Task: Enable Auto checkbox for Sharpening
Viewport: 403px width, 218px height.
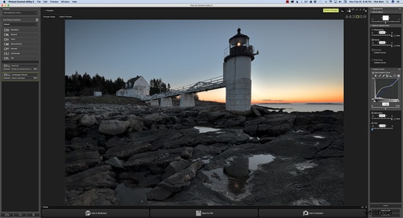Action: pyautogui.click(x=395, y=36)
